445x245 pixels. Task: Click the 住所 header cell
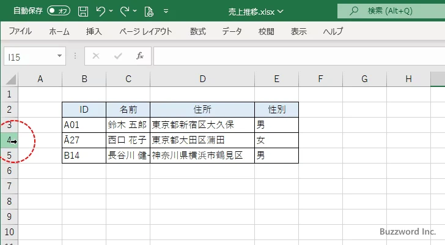[x=202, y=110]
